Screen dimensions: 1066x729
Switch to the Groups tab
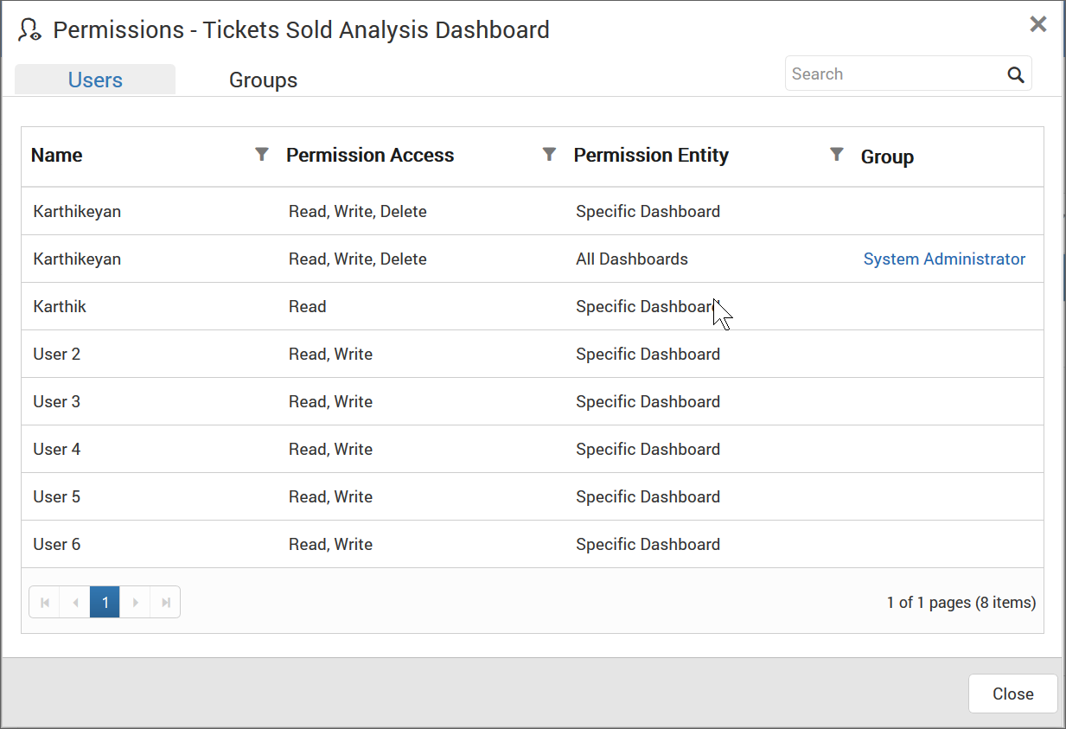pos(263,80)
